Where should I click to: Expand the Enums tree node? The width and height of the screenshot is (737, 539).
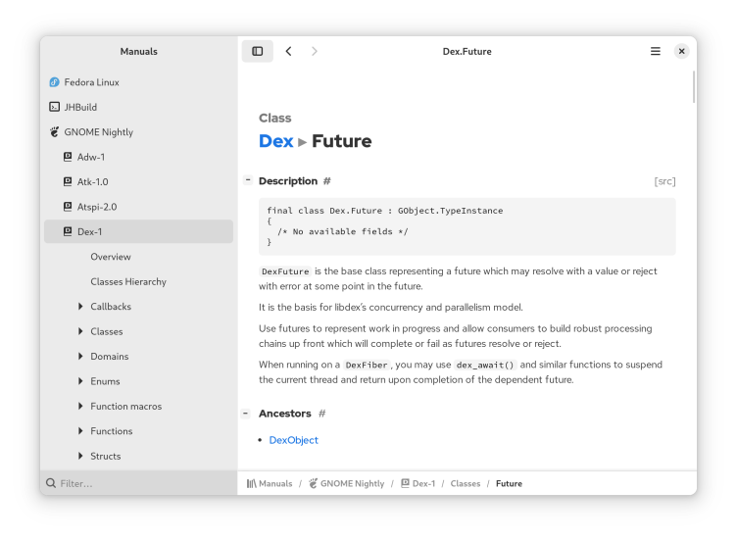[x=80, y=381]
